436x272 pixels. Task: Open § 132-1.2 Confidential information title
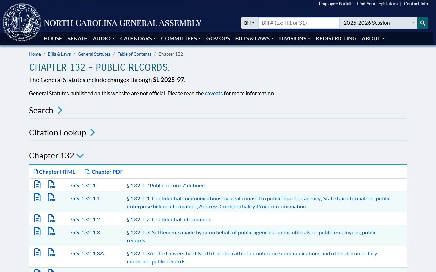pos(169,219)
